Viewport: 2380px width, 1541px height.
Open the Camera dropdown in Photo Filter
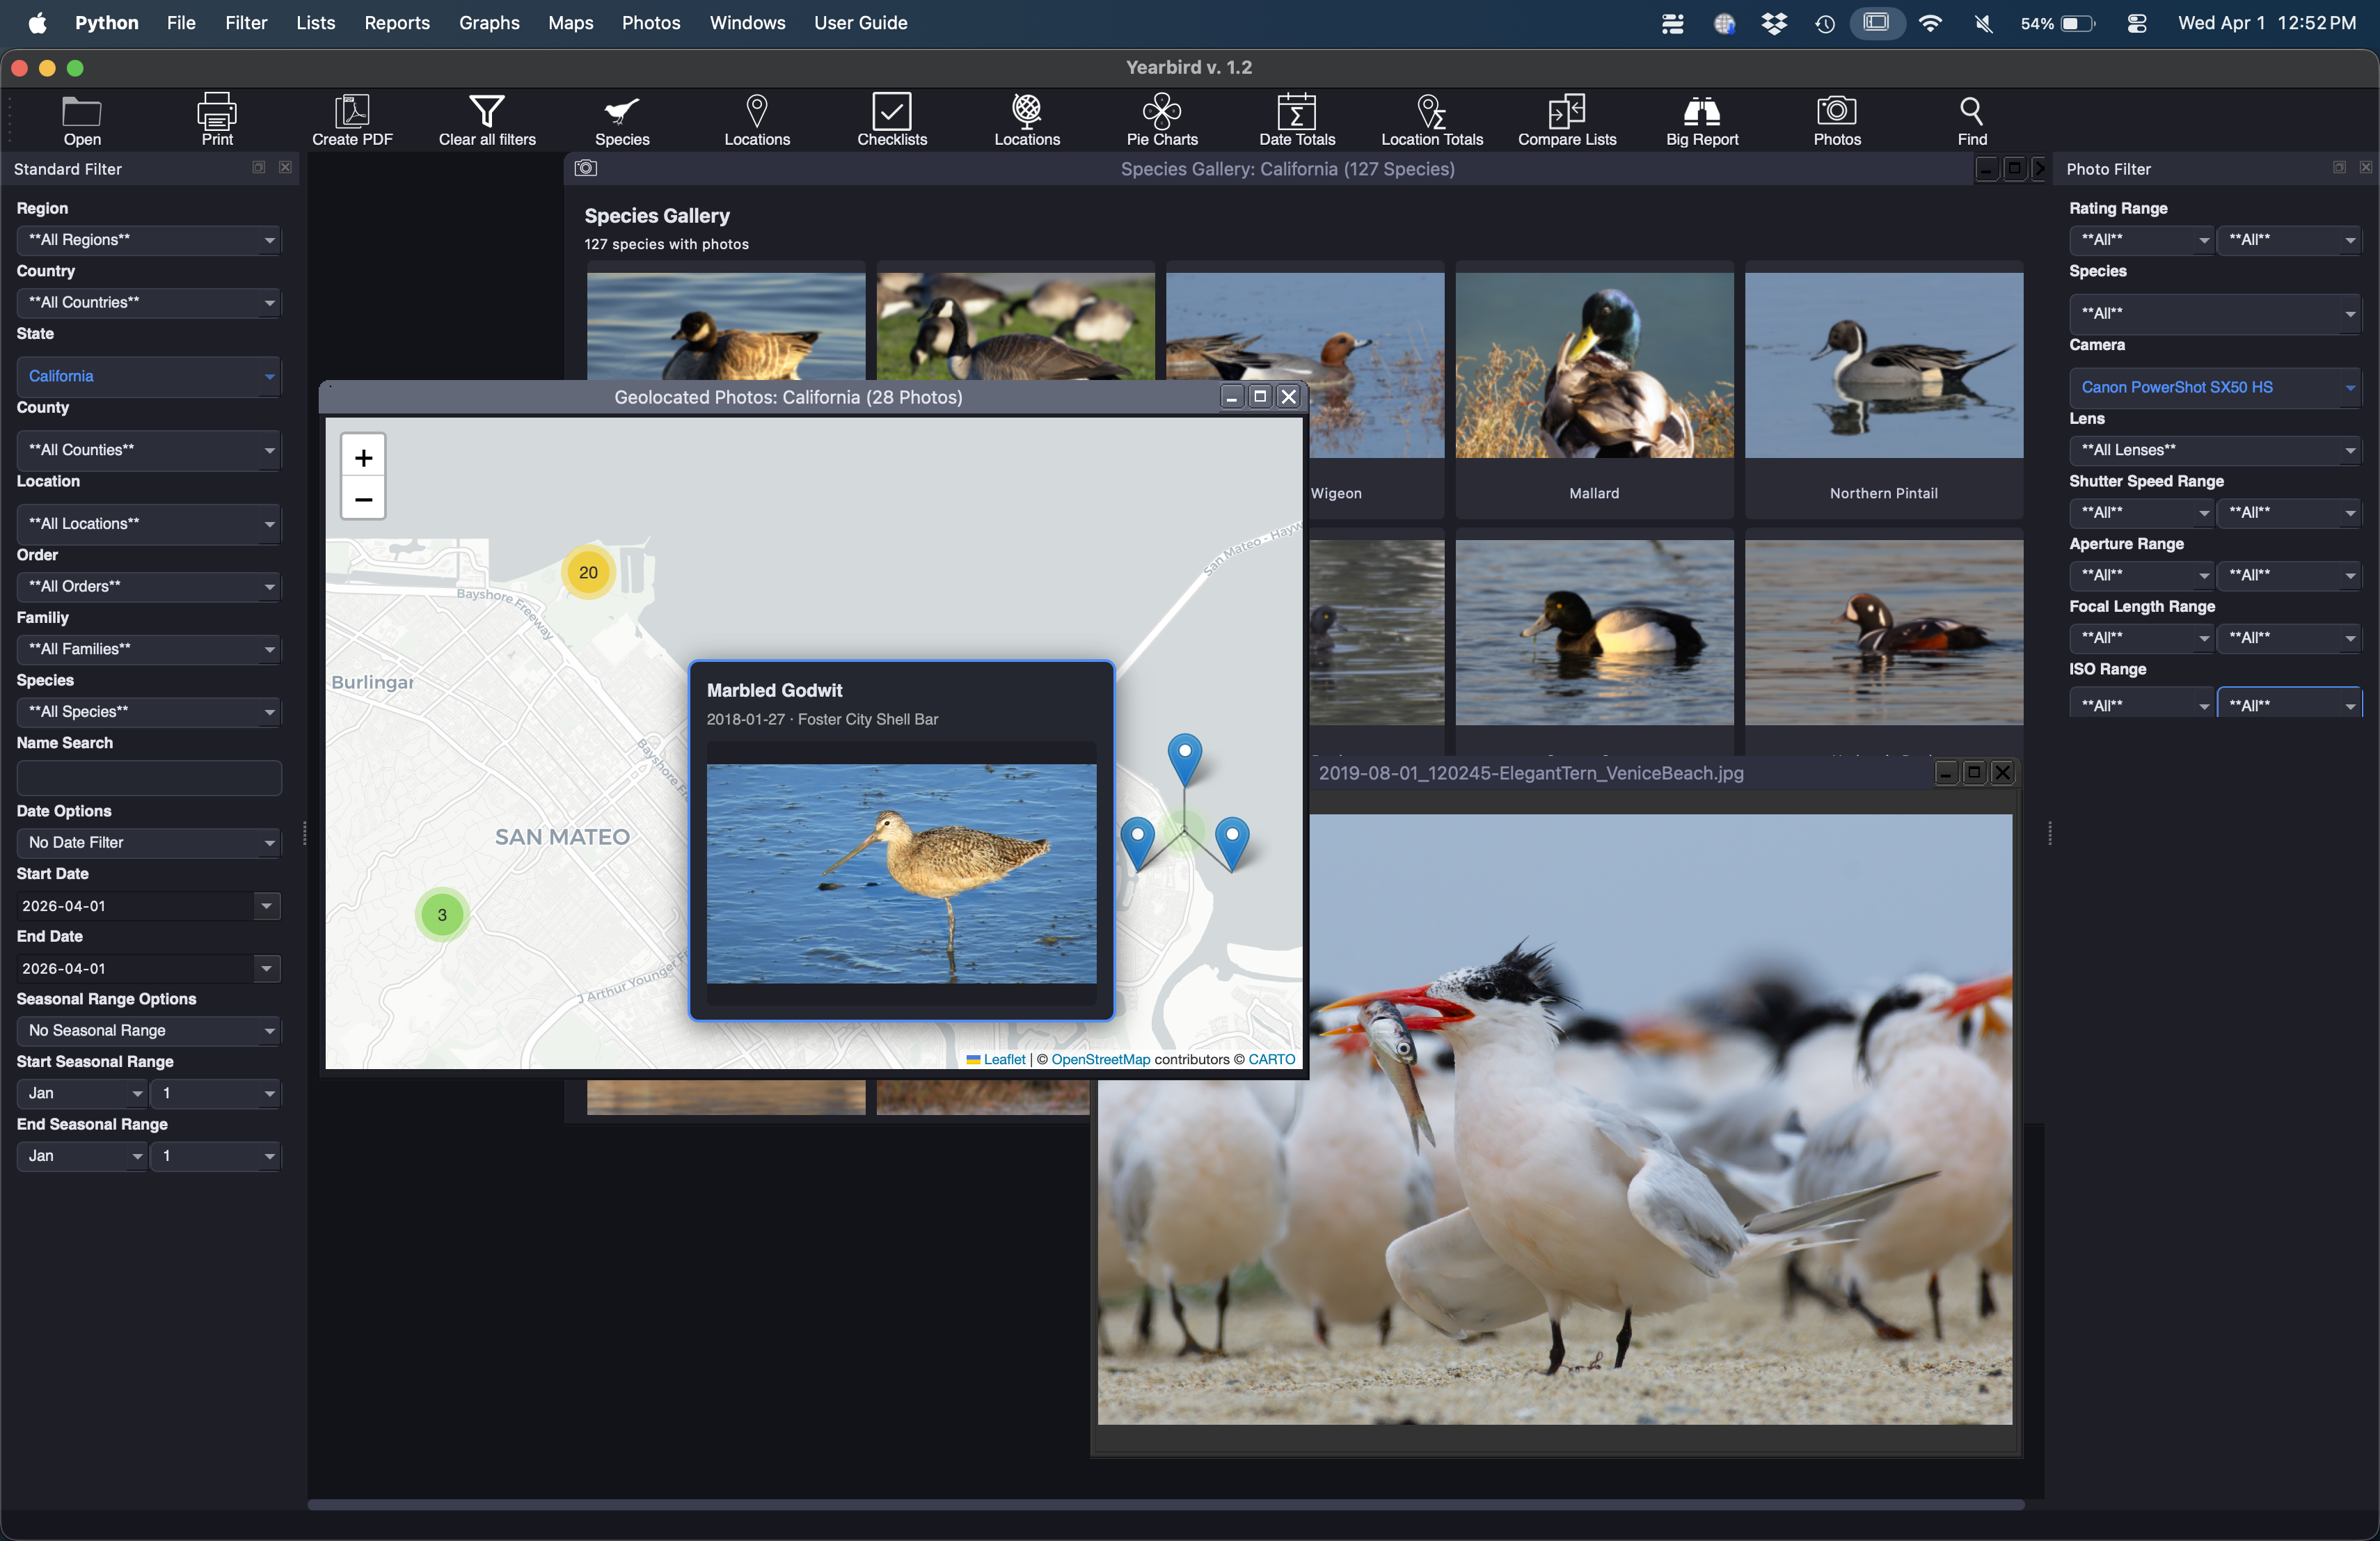point(2214,387)
